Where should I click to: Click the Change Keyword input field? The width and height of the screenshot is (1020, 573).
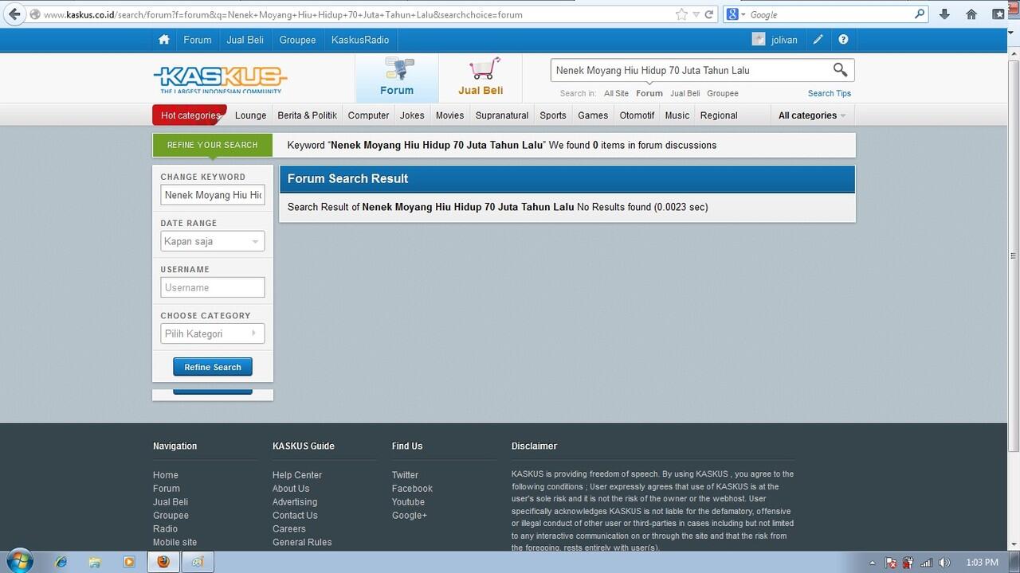pos(213,195)
